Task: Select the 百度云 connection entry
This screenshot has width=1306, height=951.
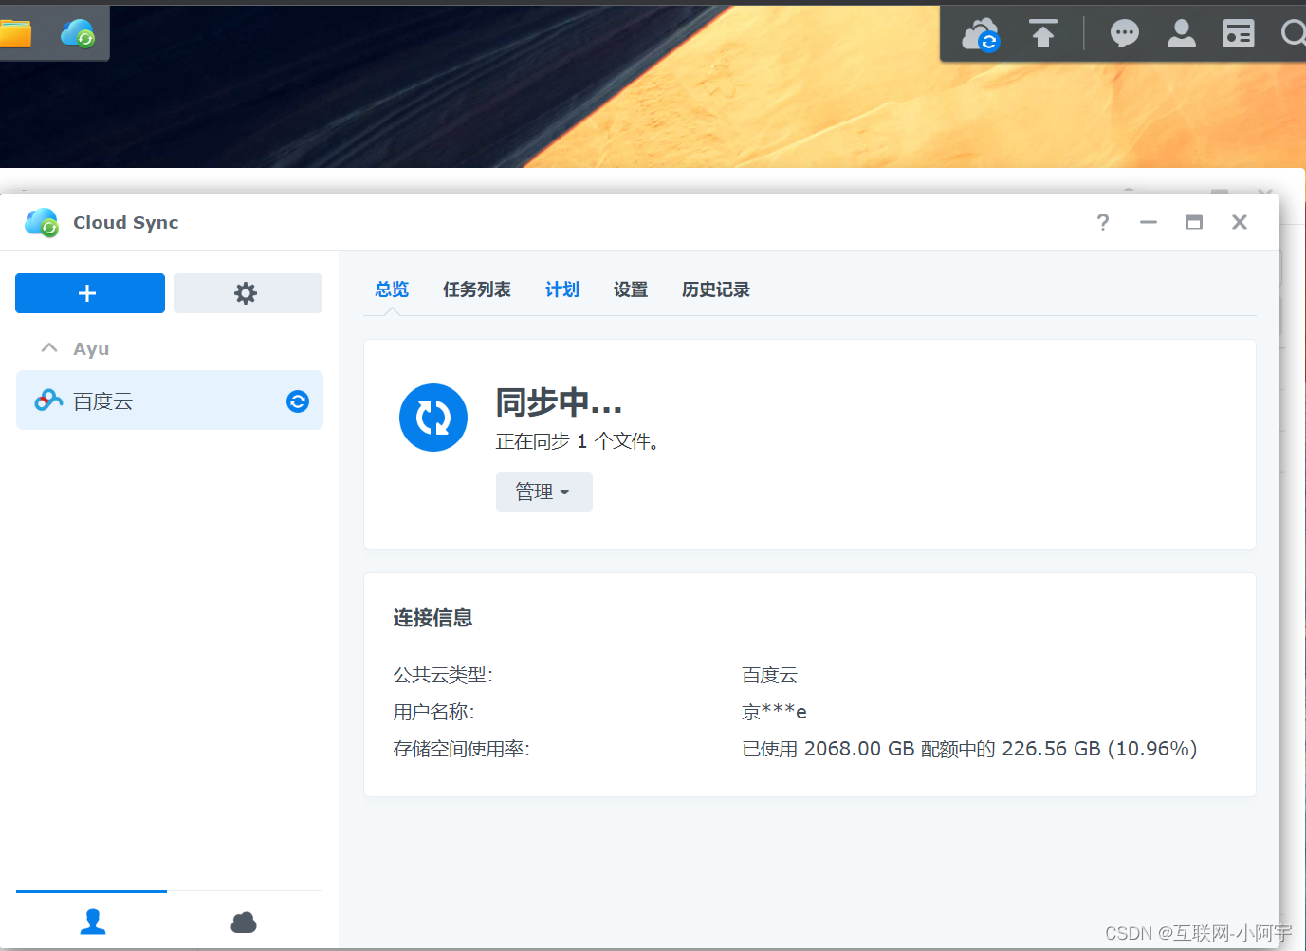Action: 170,401
